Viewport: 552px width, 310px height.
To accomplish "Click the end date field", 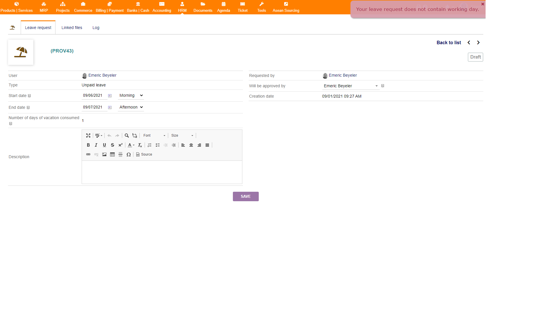I will (x=94, y=107).
